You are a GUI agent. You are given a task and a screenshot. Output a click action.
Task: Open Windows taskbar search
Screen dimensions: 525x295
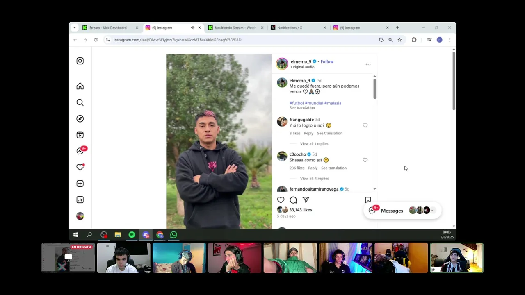click(x=89, y=235)
